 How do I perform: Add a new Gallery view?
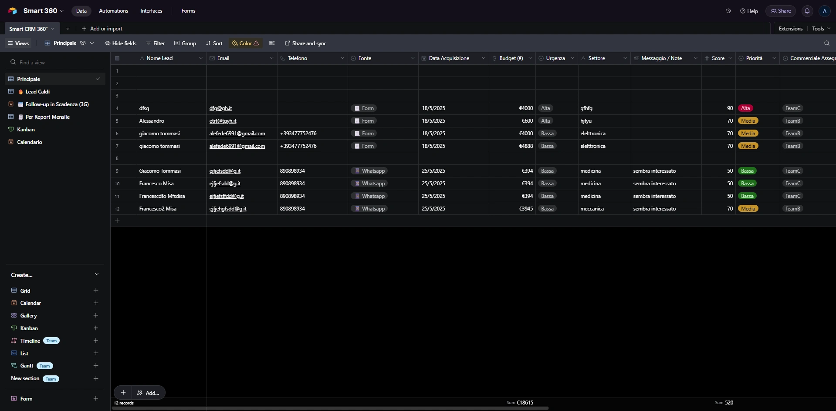point(96,315)
